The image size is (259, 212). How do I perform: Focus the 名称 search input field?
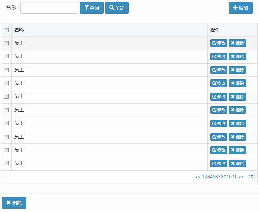pyautogui.click(x=49, y=8)
